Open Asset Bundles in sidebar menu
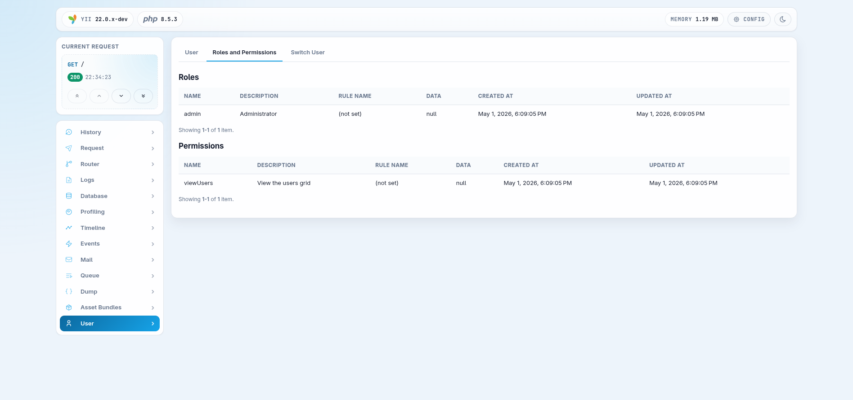The image size is (853, 400). pyautogui.click(x=110, y=308)
